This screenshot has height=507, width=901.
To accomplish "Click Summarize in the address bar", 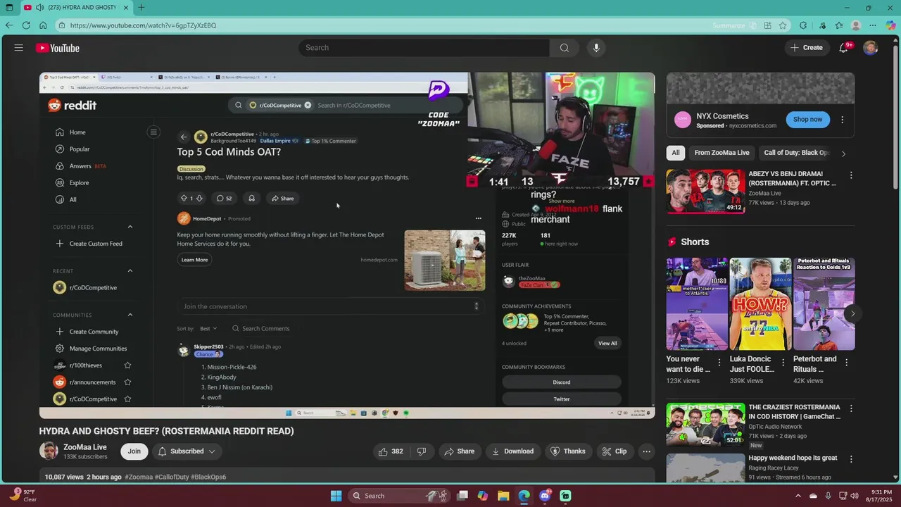I will 729,25.
